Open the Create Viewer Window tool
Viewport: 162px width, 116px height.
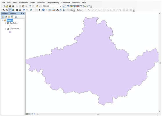pyautogui.click(x=71, y=10)
